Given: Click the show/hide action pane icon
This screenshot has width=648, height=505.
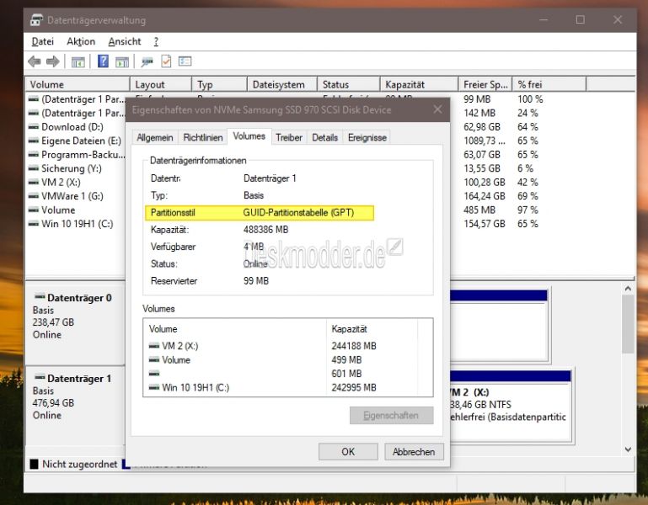Looking at the screenshot, I should (121, 61).
